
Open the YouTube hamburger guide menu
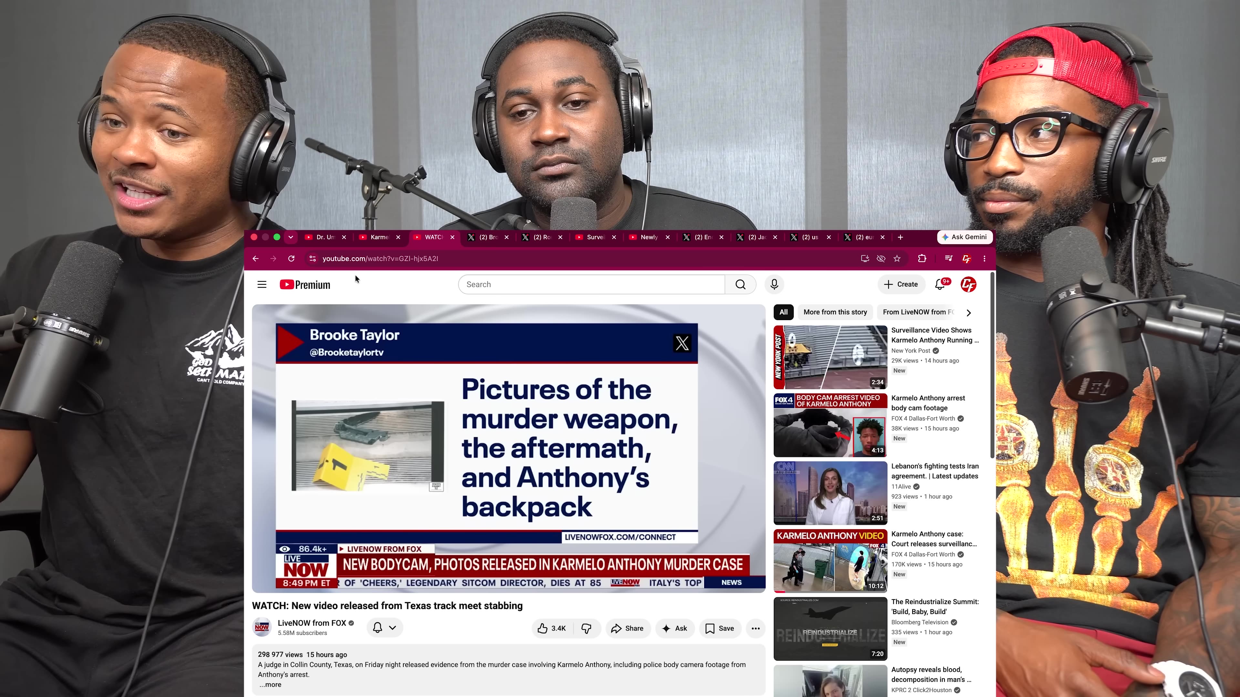tap(262, 284)
